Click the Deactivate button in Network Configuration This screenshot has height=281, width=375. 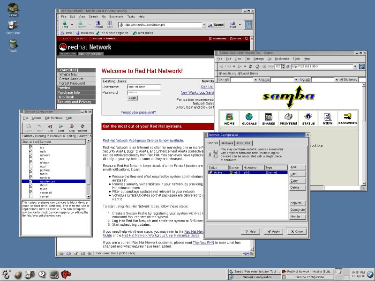coord(298,209)
